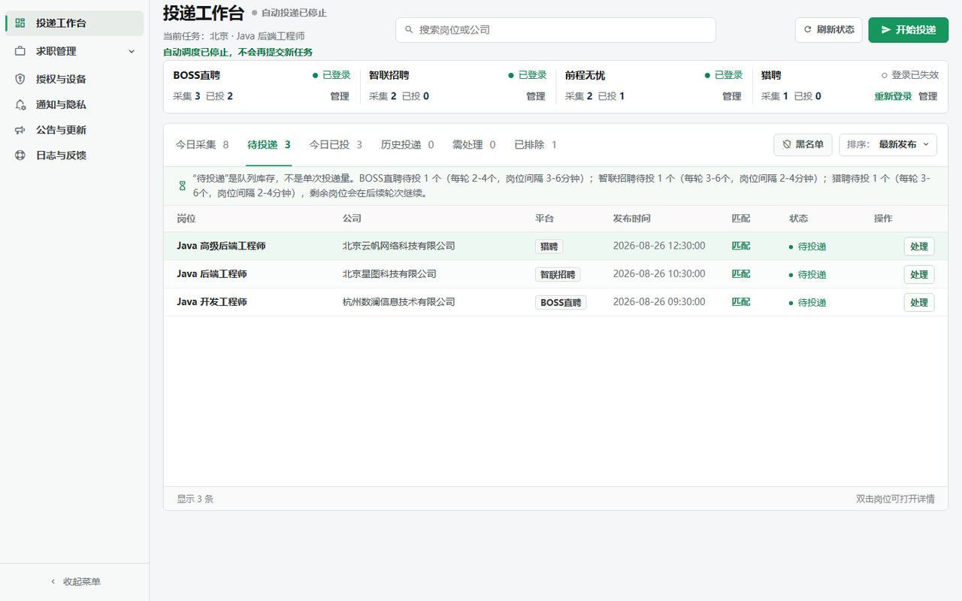Click the megaphone icon beside 公告与更新

(20, 130)
